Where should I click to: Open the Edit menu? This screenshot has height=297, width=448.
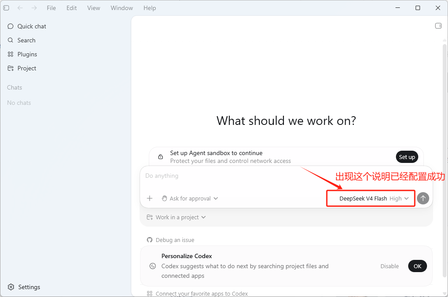71,8
